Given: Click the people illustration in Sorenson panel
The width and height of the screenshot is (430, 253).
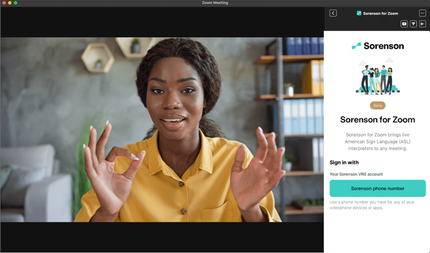Looking at the screenshot, I should (378, 76).
